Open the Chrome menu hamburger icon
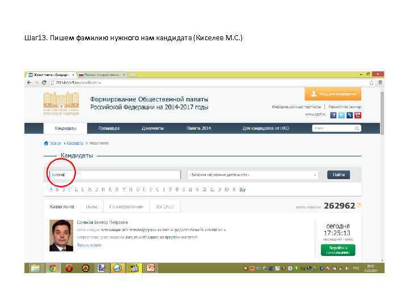This screenshot has width=409, height=306. [380, 83]
